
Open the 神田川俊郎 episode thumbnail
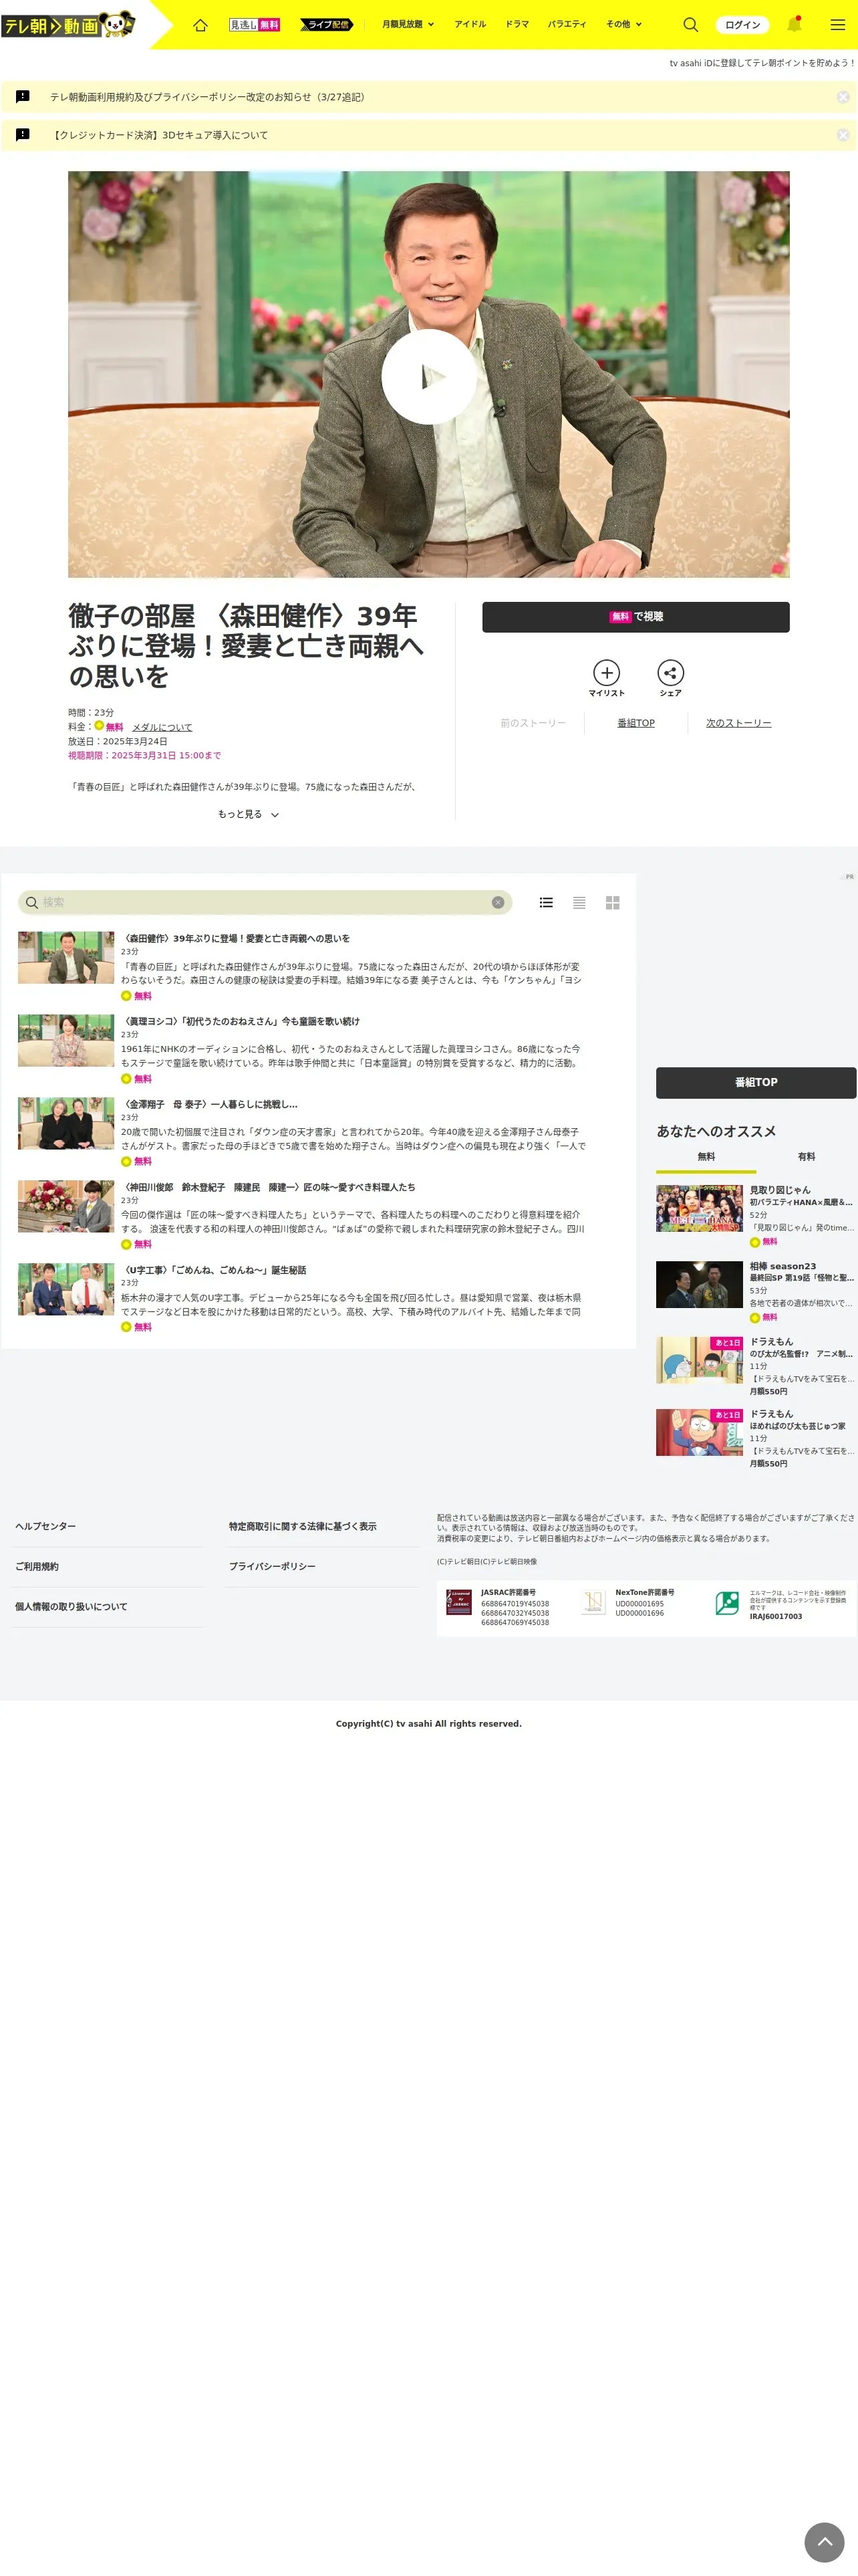(x=66, y=1206)
